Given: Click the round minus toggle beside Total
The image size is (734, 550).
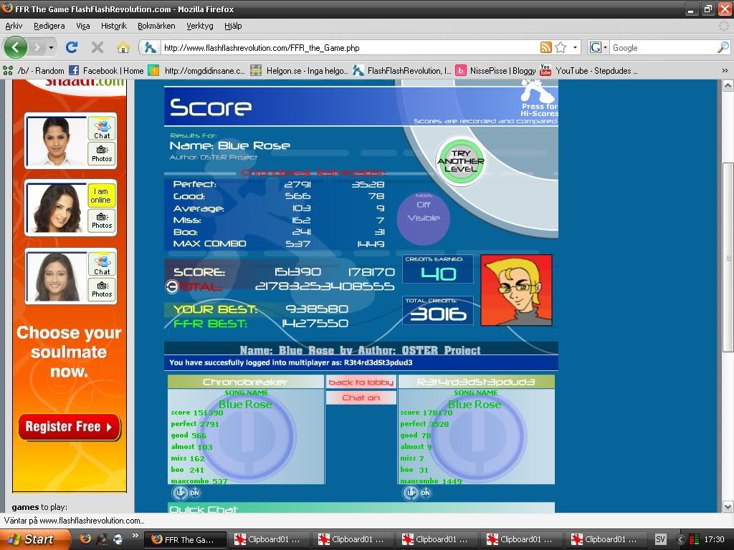Looking at the screenshot, I should click(x=172, y=286).
